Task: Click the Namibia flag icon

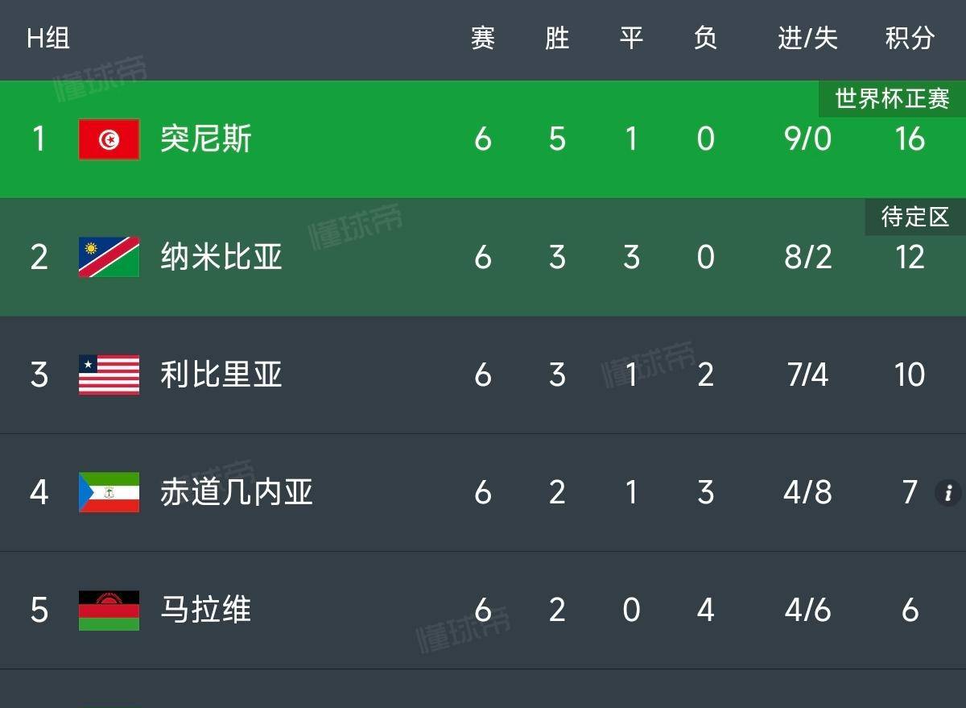Action: tap(109, 257)
